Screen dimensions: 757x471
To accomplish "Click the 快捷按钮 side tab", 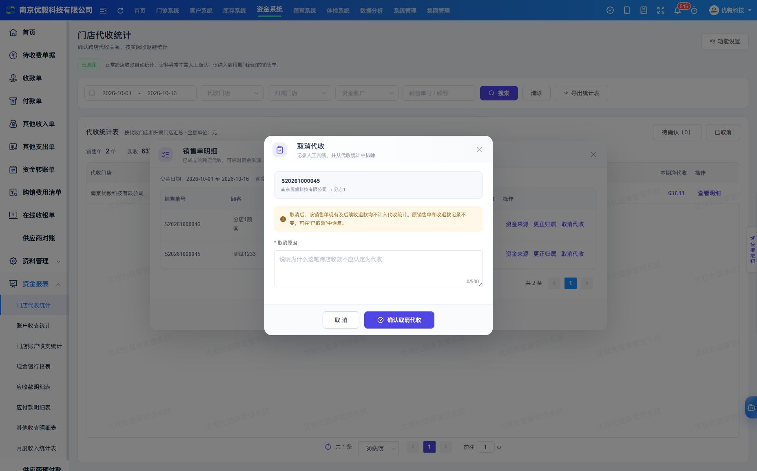I will (752, 249).
